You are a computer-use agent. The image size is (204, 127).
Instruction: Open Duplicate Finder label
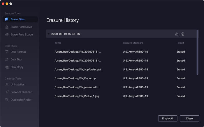click(x=21, y=100)
